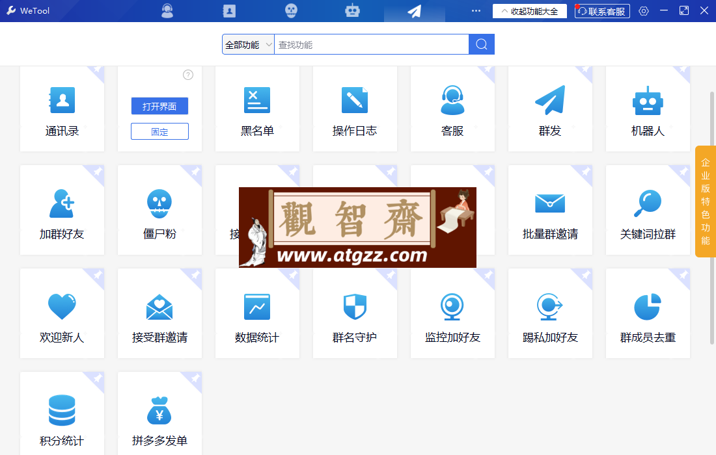Click the vertical scrollbar of the feature list
This screenshot has width=716, height=455.
tap(712, 218)
